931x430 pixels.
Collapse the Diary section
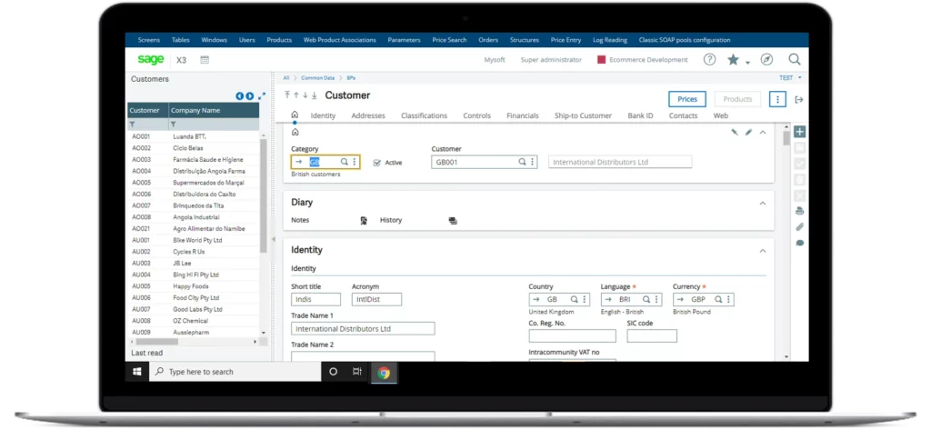763,203
